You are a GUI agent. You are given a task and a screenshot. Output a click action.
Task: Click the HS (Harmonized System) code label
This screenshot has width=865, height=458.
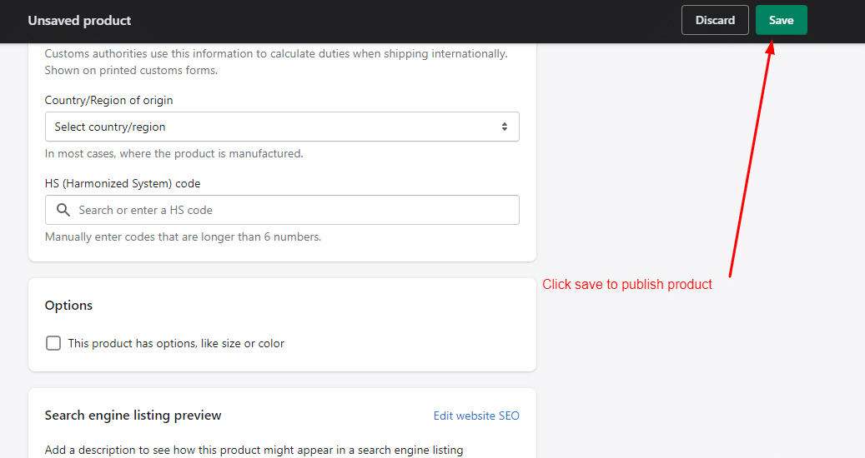123,183
